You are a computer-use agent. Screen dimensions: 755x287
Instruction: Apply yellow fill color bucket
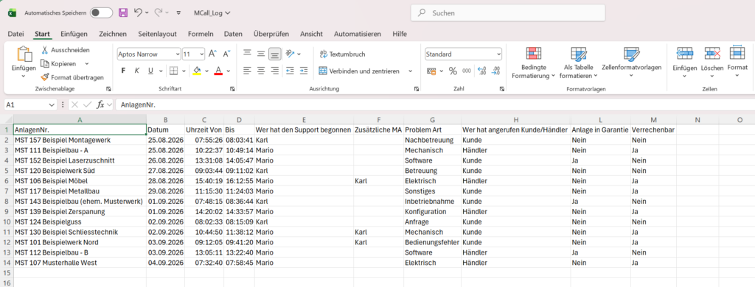[x=196, y=71]
